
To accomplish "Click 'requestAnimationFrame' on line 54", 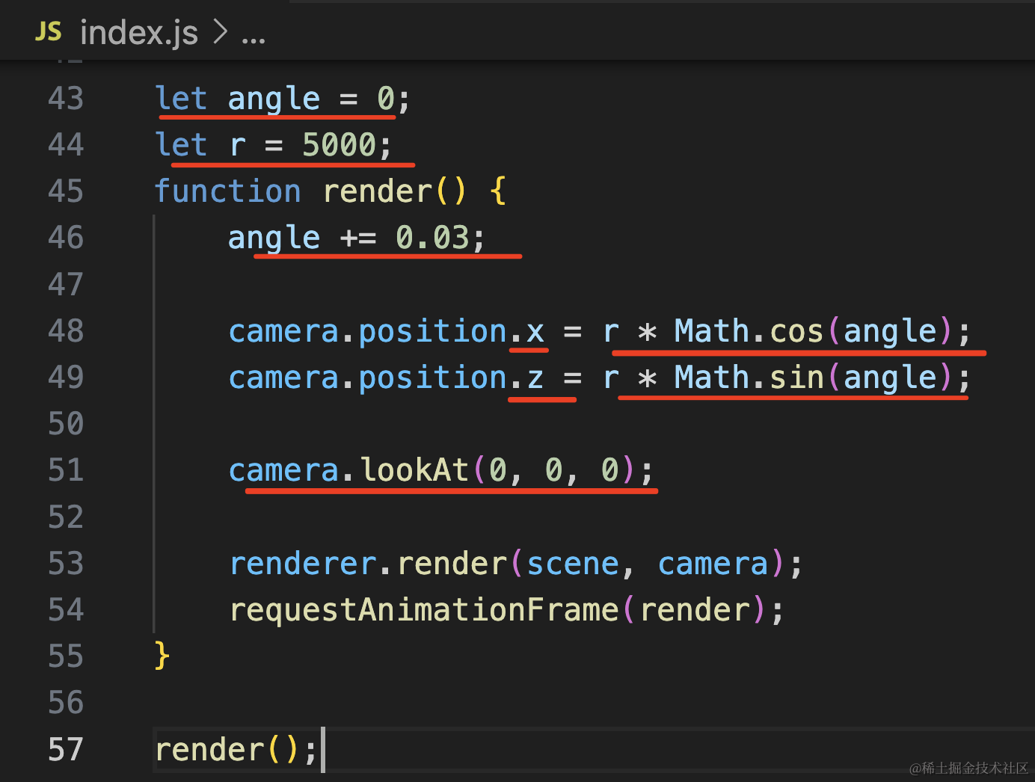I will (x=424, y=611).
